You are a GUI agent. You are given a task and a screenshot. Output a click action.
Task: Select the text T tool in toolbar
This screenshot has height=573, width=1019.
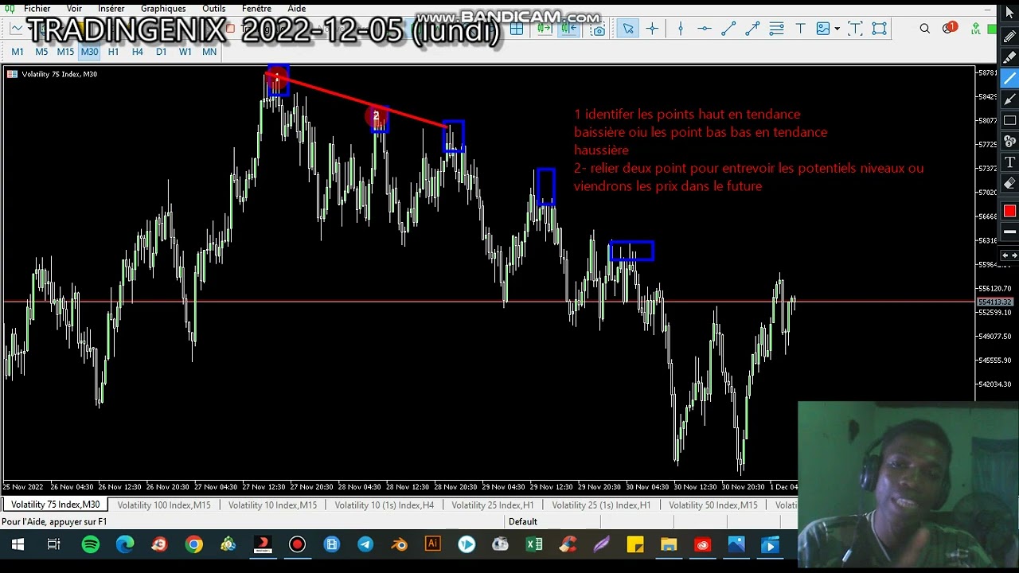click(800, 29)
